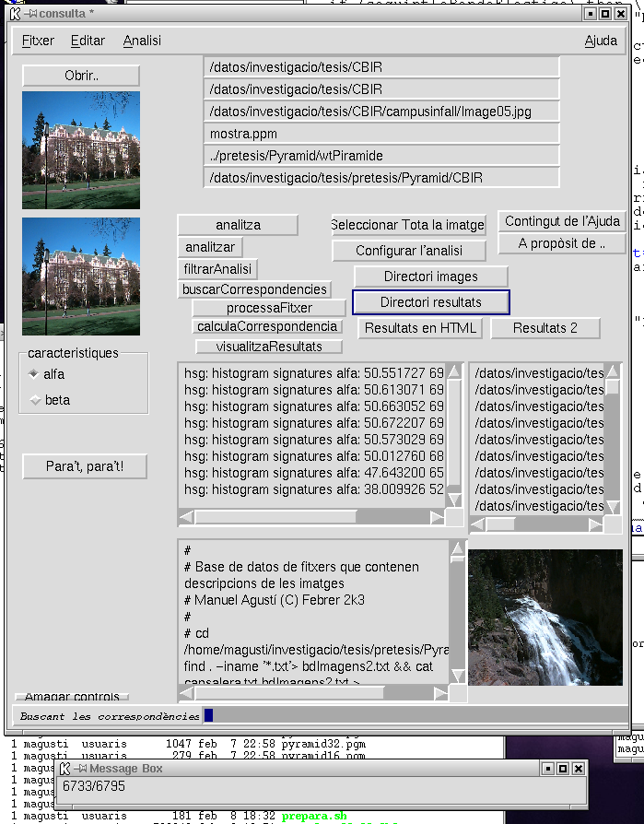Click the histogram list scroll-up arrow
The height and width of the screenshot is (824, 644).
454,371
